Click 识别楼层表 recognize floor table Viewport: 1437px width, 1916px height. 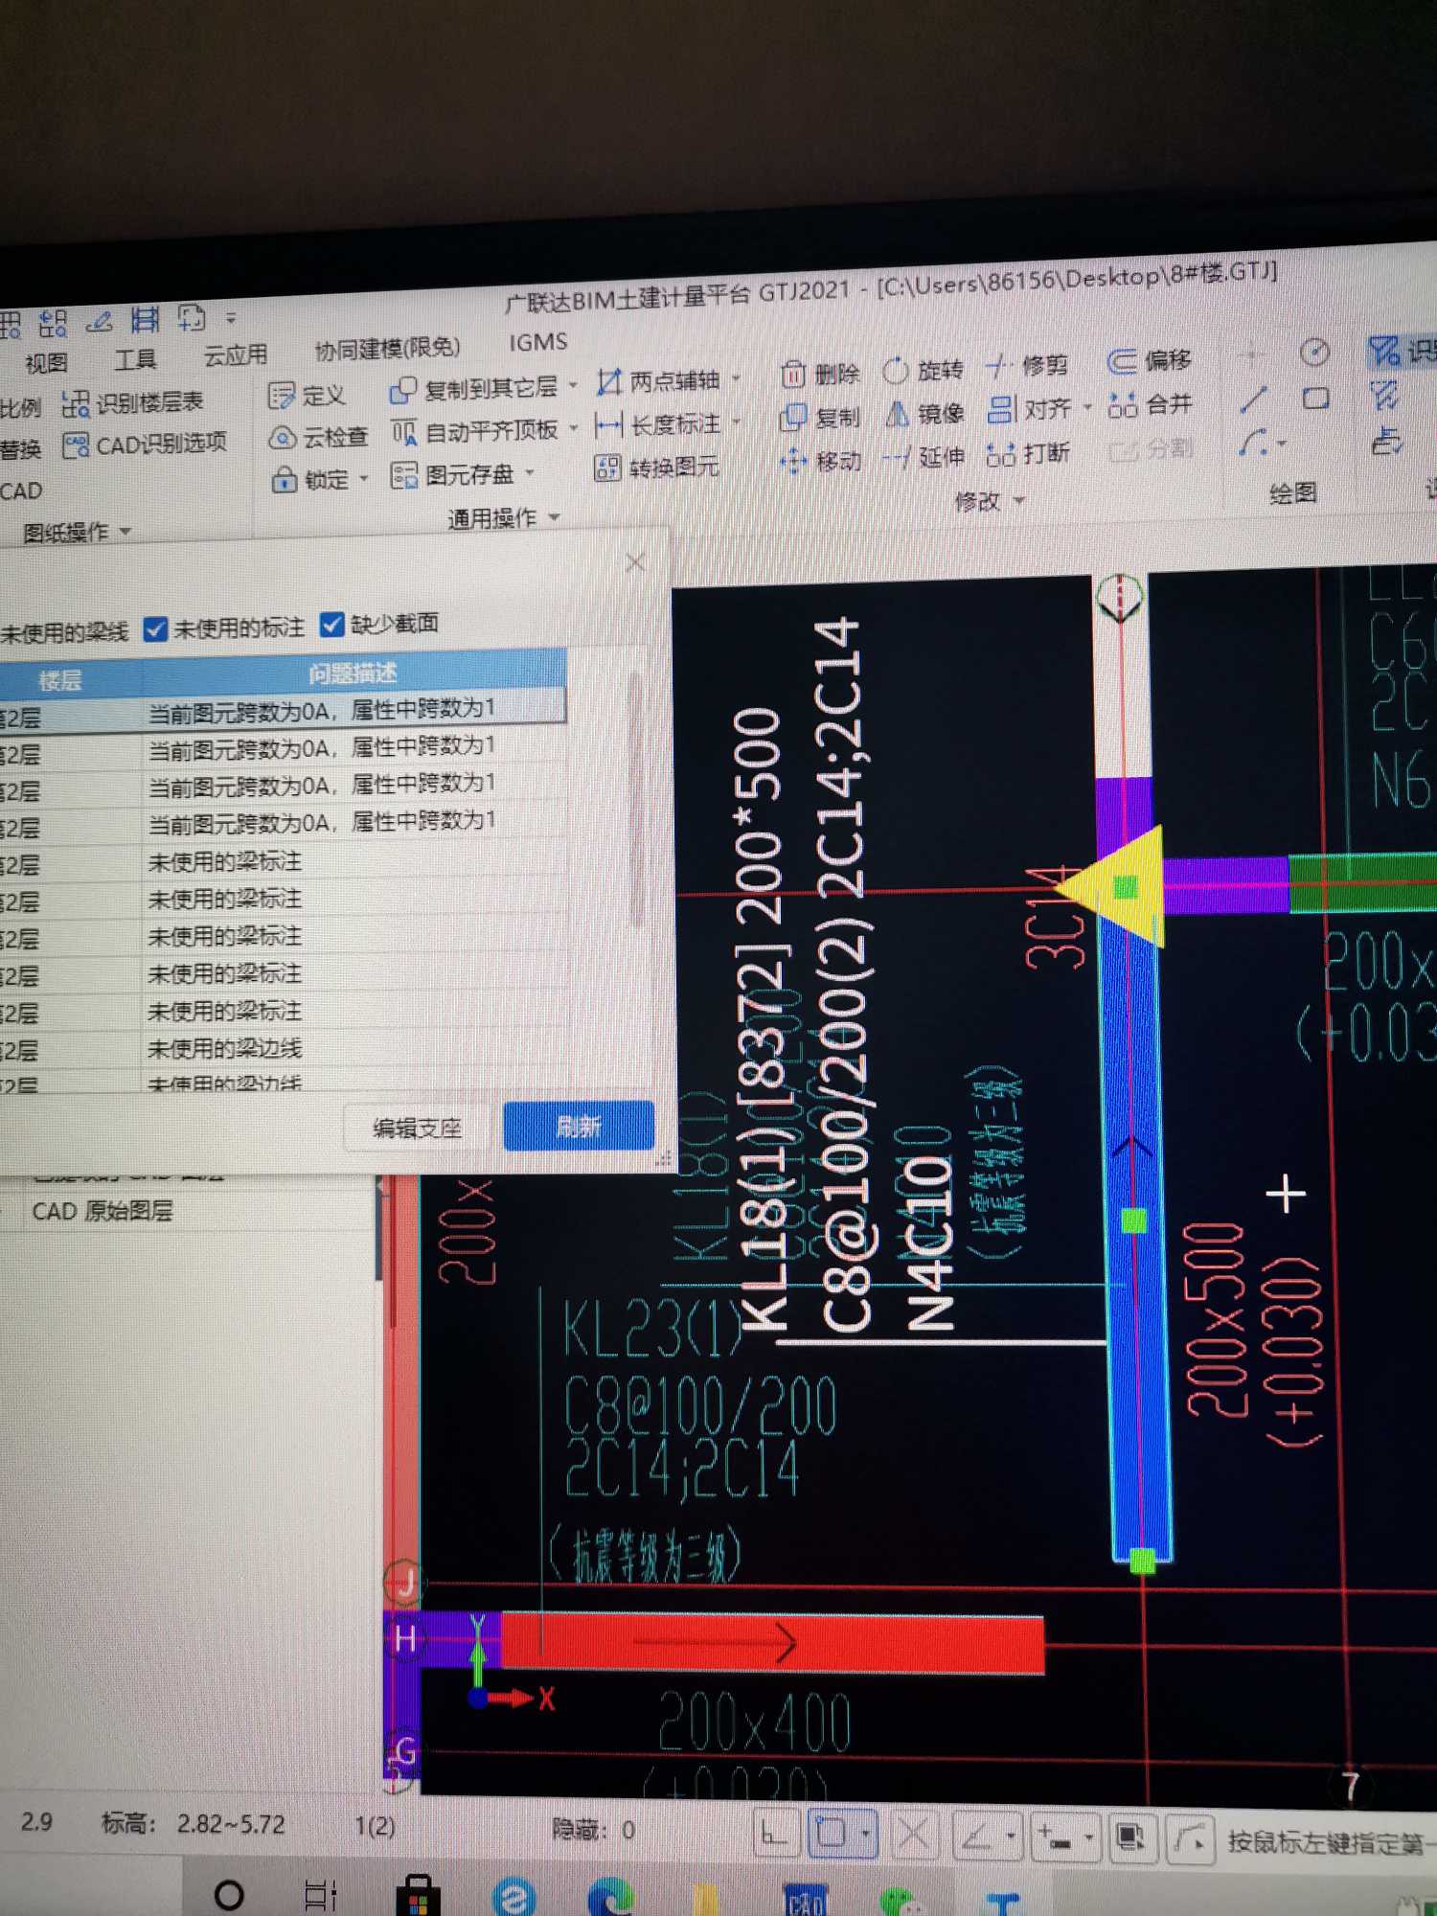pos(133,402)
